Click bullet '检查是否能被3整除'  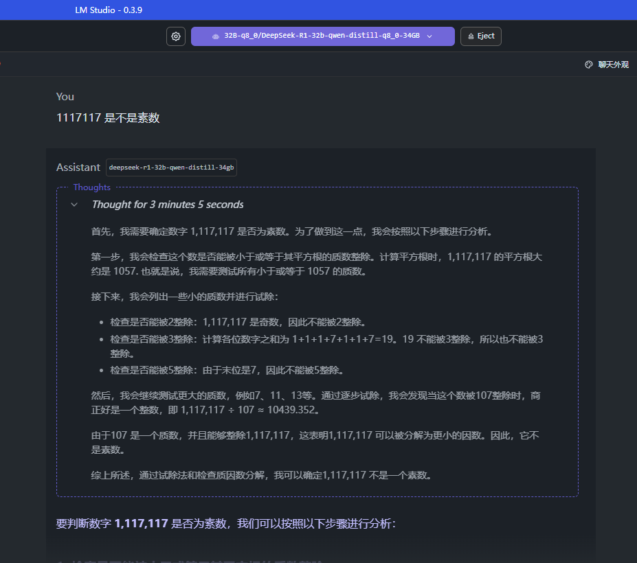(x=326, y=346)
